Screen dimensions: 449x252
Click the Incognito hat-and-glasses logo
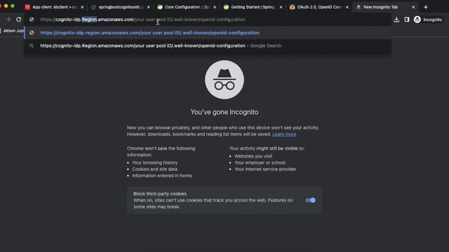point(224,80)
